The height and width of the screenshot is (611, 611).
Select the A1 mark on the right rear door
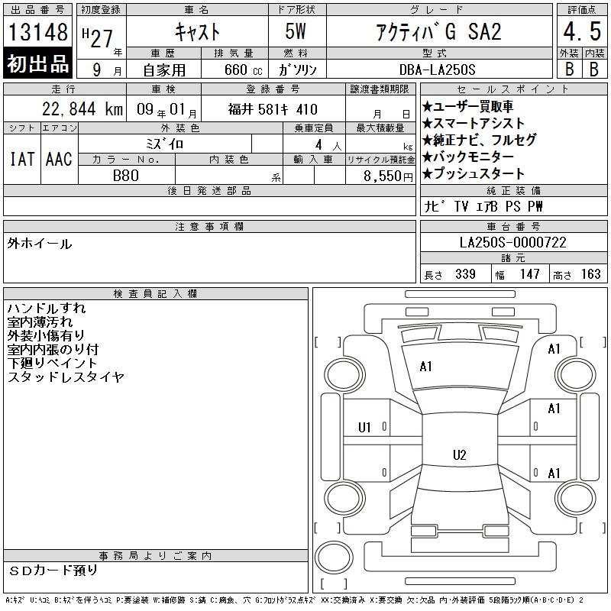pyautogui.click(x=554, y=473)
